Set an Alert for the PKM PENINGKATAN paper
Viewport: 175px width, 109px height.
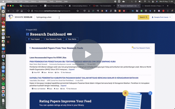(51, 72)
